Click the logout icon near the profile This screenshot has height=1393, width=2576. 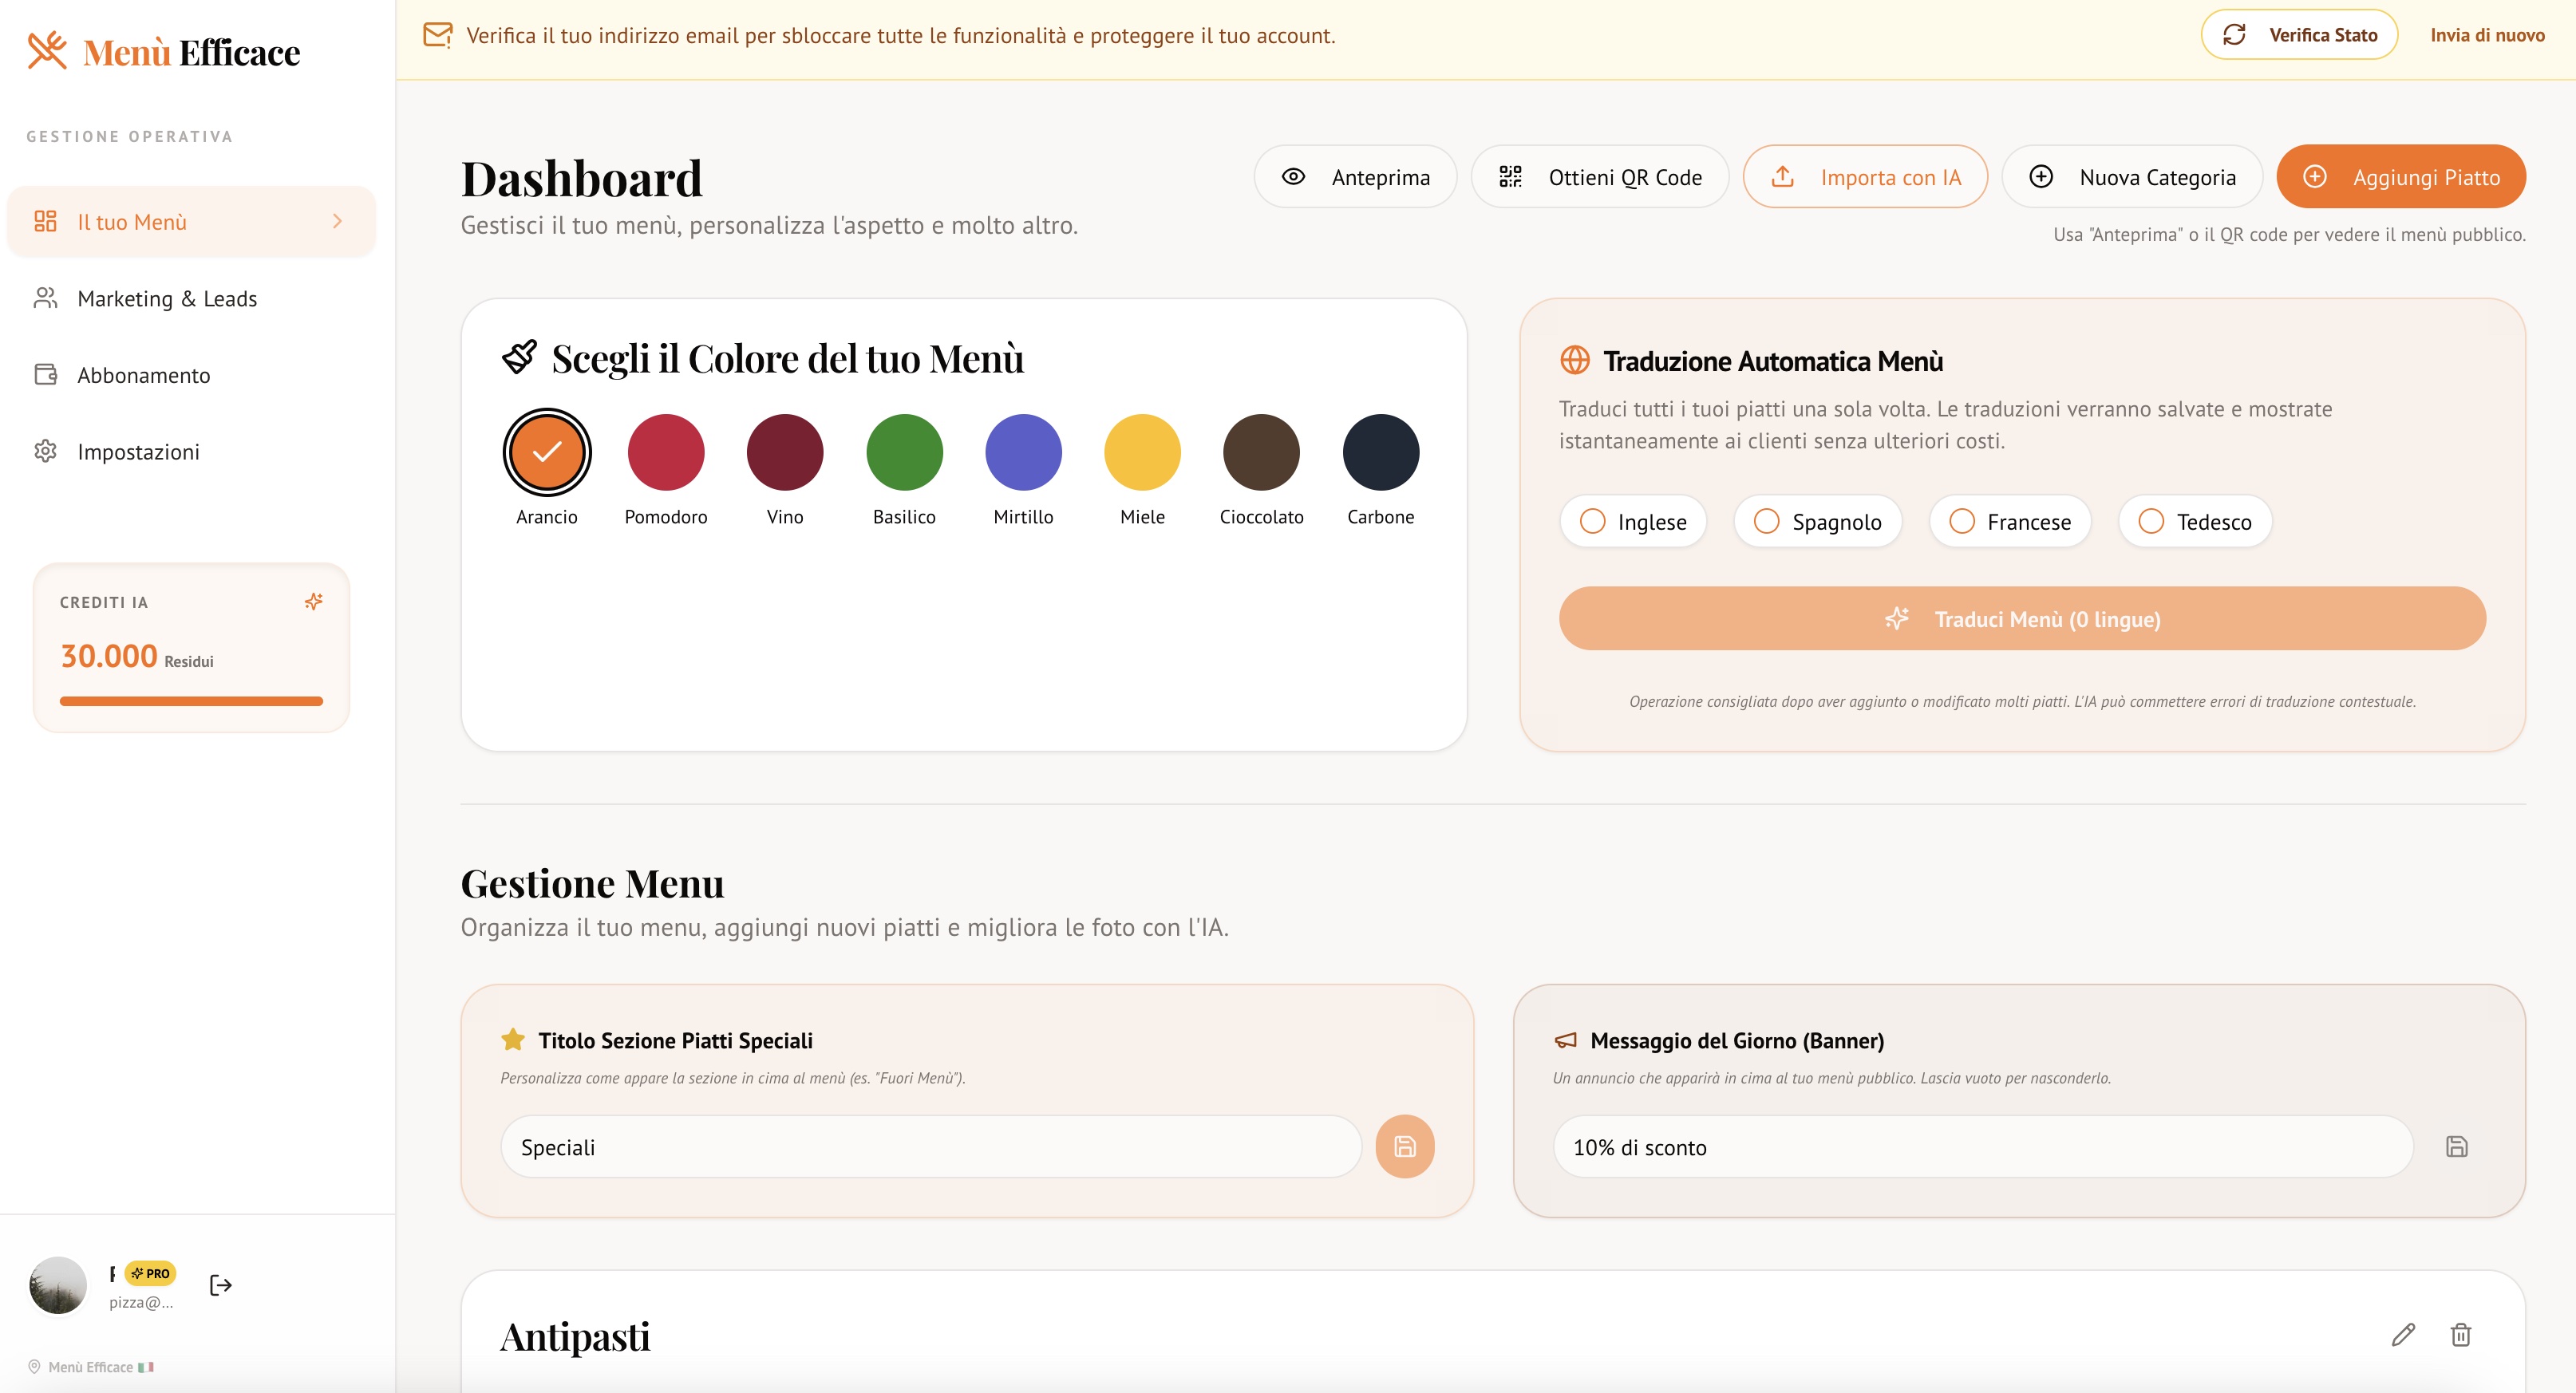tap(220, 1285)
